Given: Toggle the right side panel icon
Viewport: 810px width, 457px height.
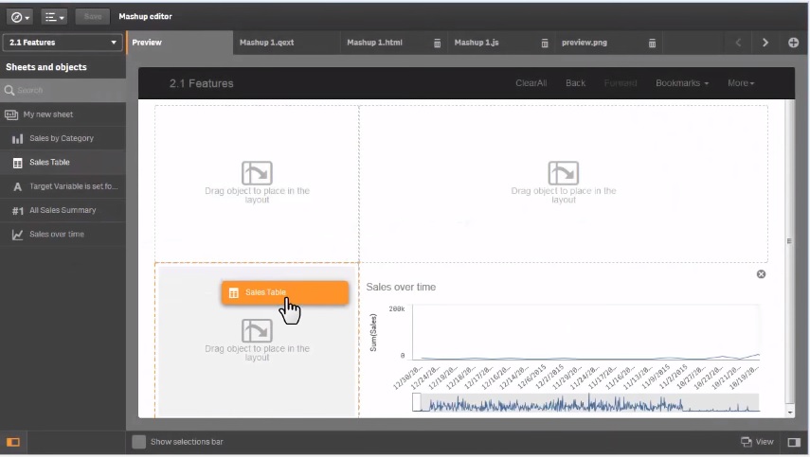Looking at the screenshot, I should [794, 442].
